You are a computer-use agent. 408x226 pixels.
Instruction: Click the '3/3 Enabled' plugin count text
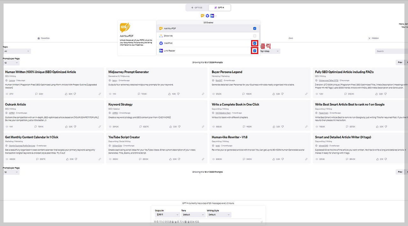pos(208,23)
